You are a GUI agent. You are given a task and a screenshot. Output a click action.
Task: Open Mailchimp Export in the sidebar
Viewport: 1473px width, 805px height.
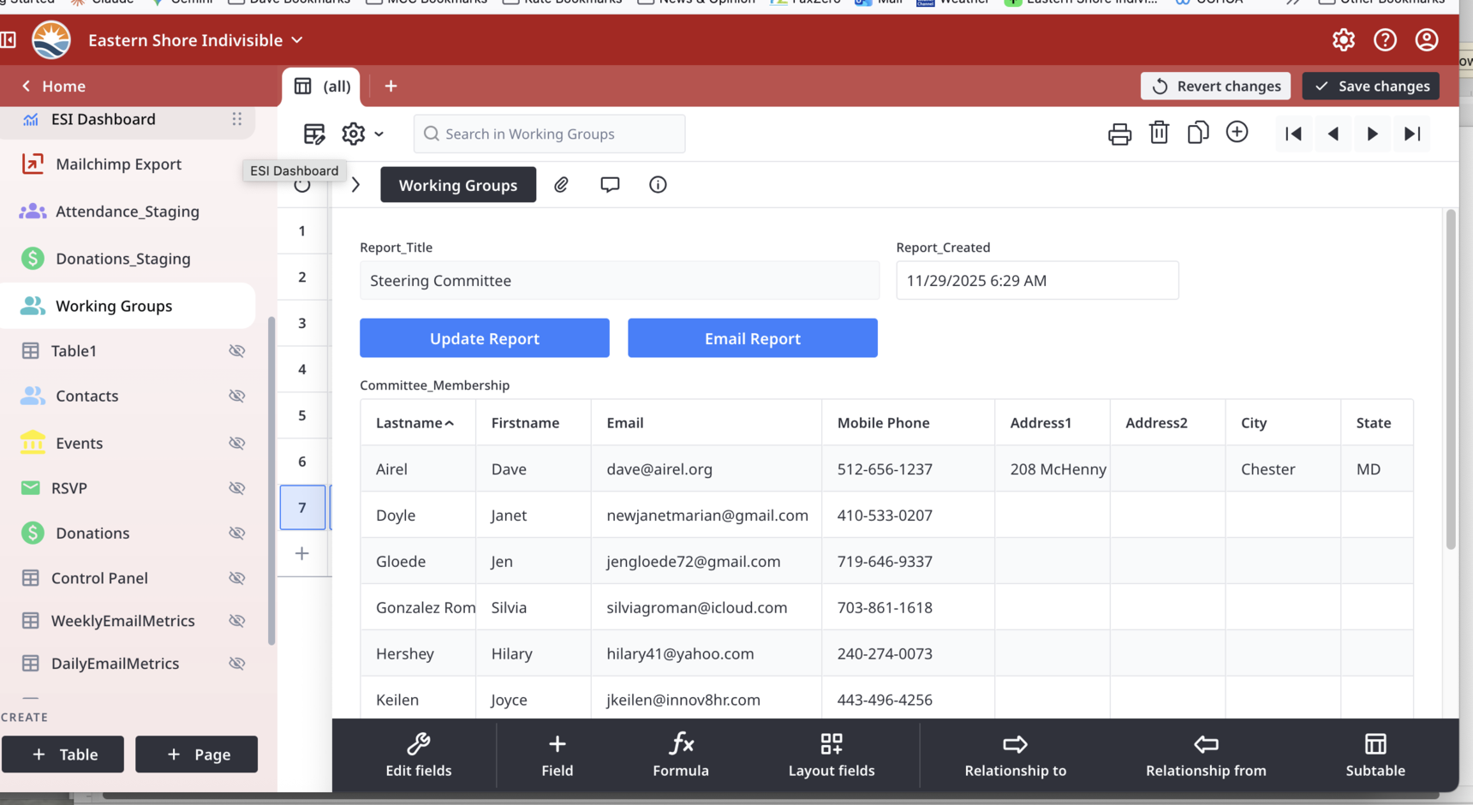click(118, 164)
